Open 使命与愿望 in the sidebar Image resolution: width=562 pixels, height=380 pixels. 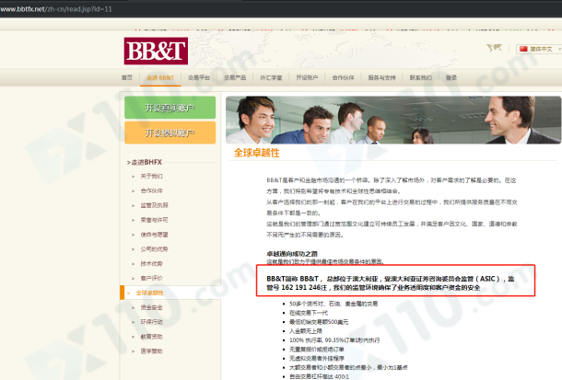coord(154,235)
